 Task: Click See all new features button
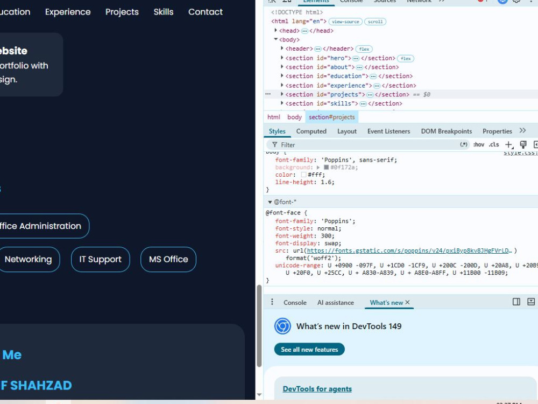(309, 350)
